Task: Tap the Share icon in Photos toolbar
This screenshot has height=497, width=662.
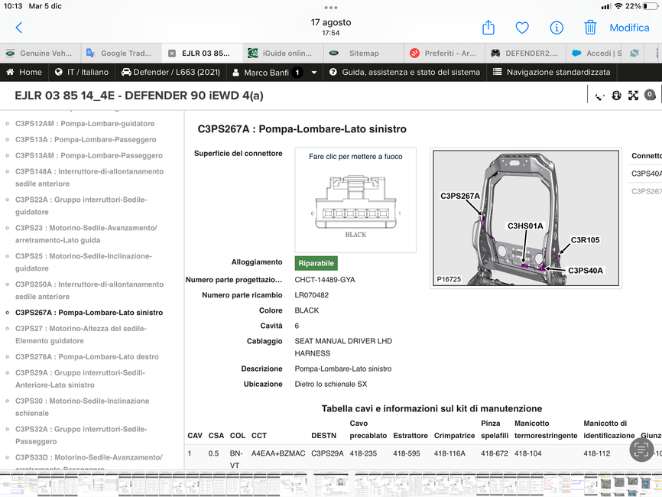Action: point(488,28)
